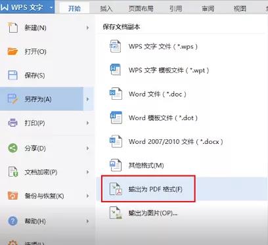Switch to the 插入 ribbon tab
Image resolution: width=268 pixels, height=245 pixels.
click(x=106, y=9)
